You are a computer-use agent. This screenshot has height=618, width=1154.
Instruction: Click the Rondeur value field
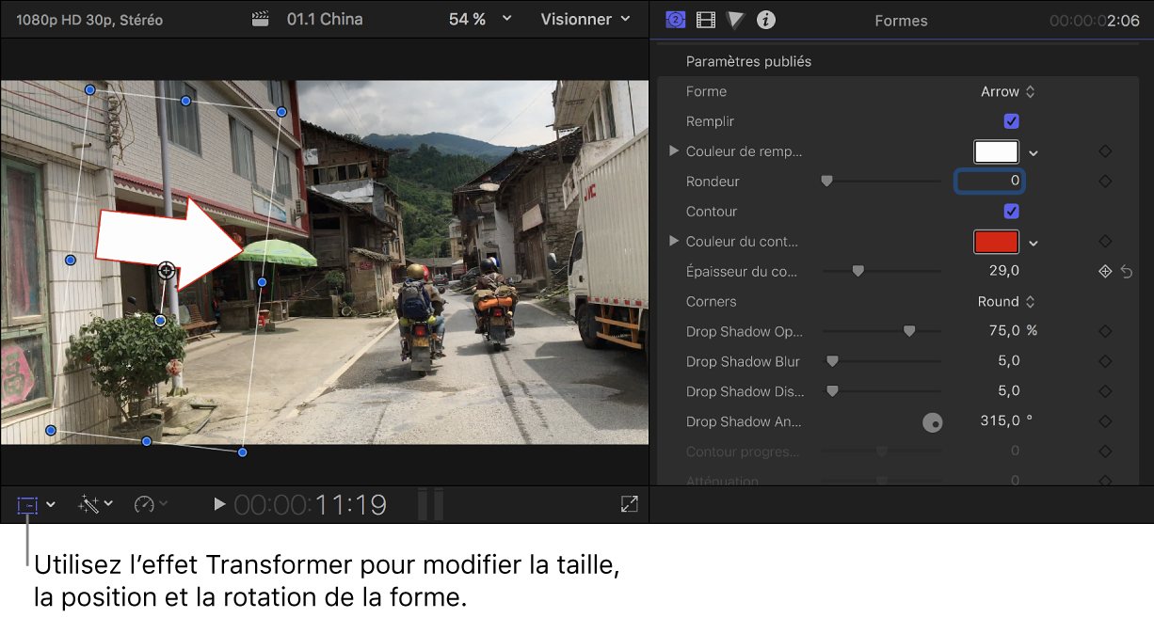pos(989,181)
